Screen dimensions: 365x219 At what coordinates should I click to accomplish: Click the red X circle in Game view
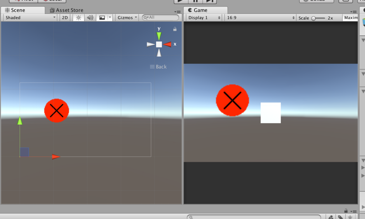[232, 100]
